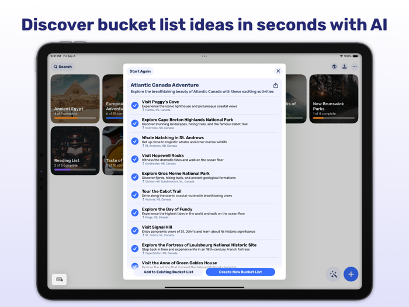Select the Halifax, NS, Canada location
Screen dimensions: 409x307
(x=156, y=110)
